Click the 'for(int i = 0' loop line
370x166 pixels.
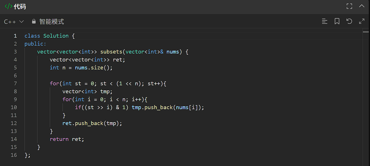point(105,99)
